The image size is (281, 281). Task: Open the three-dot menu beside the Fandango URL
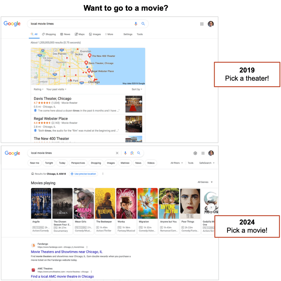pos(87,247)
